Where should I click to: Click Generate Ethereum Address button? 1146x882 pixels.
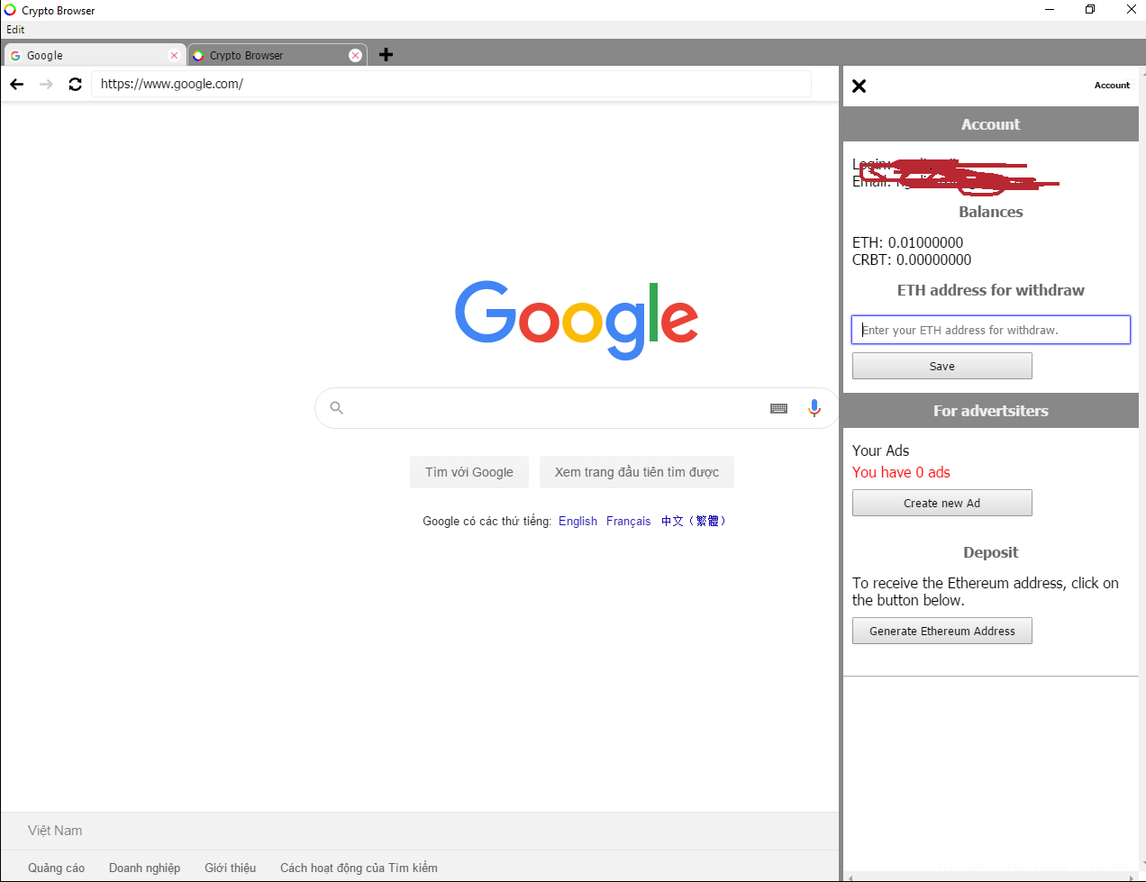[x=942, y=631]
